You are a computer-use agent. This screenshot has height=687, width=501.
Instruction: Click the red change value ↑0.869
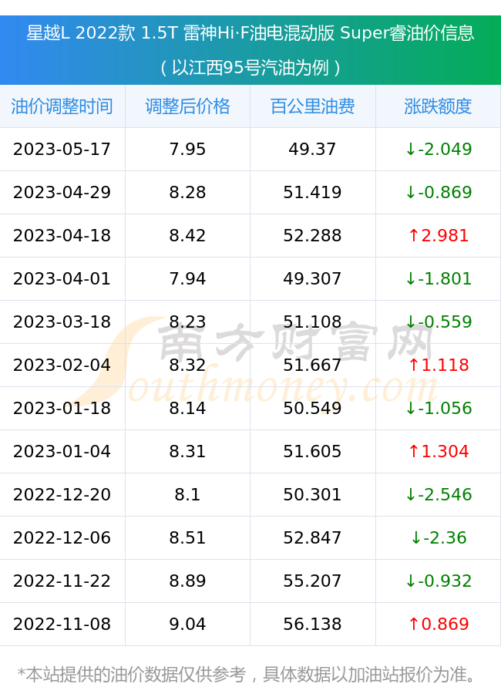(439, 624)
